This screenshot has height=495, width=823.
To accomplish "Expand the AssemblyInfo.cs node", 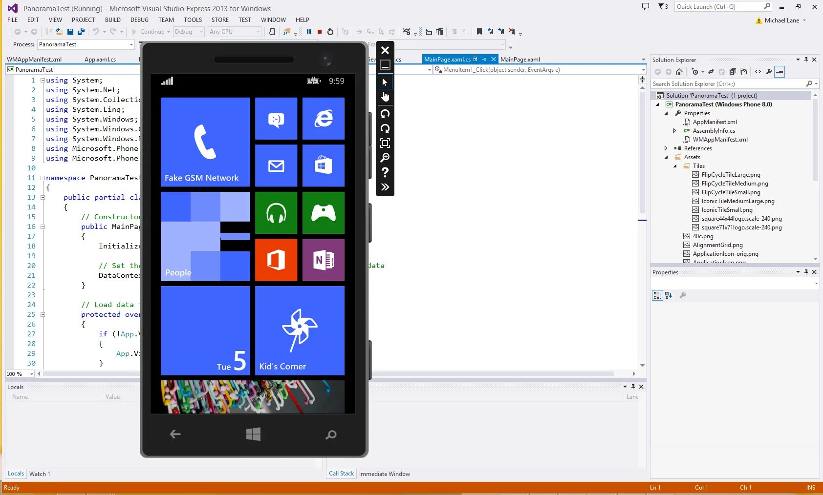I will point(675,131).
